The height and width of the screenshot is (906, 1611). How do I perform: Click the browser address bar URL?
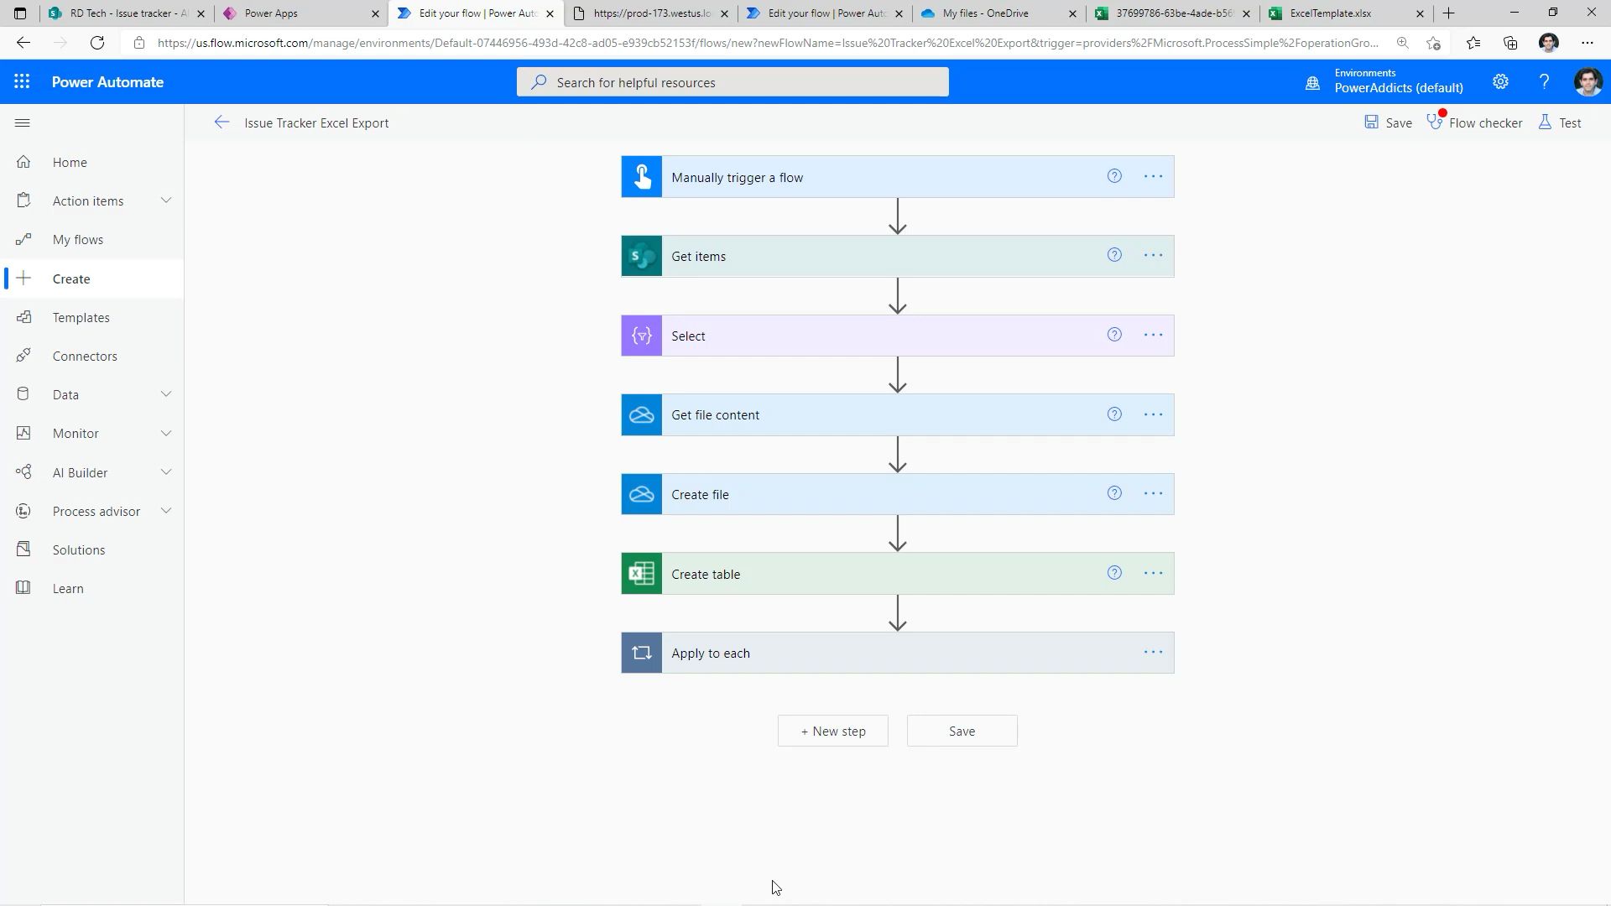tap(767, 43)
